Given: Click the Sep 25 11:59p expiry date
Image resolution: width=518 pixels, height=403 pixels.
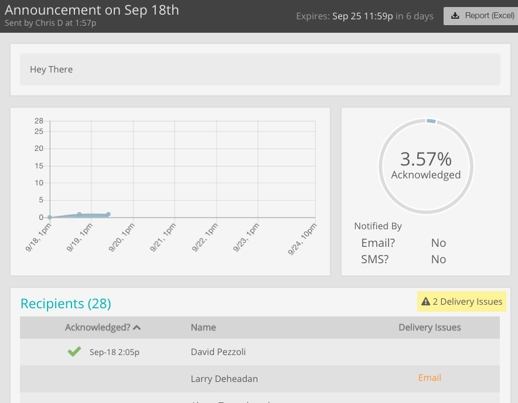Looking at the screenshot, I should point(362,16).
